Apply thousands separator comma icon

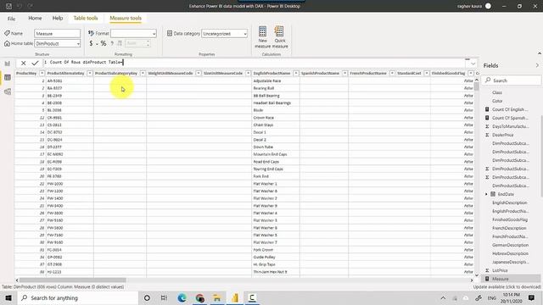(112, 43)
